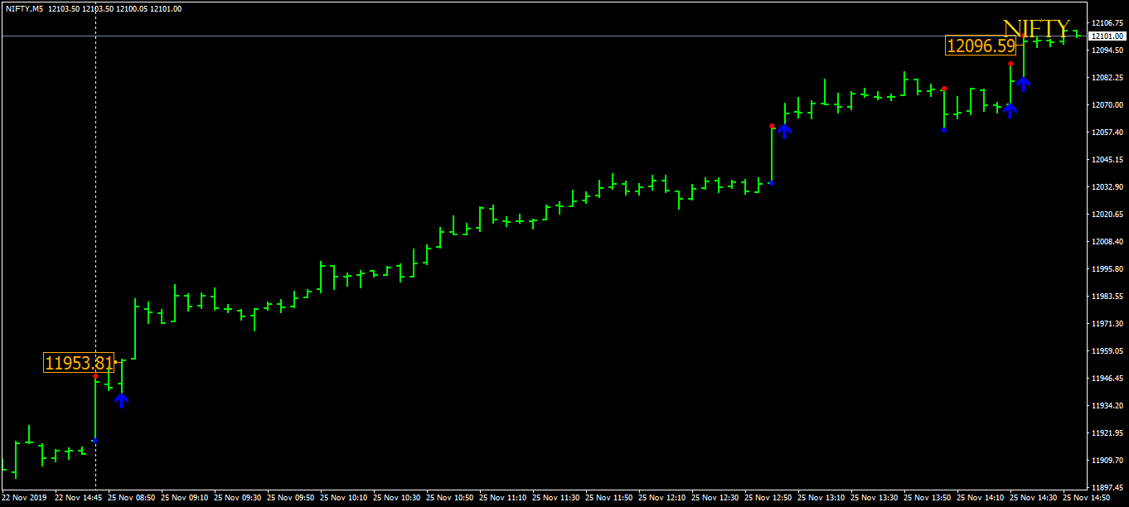Click the 11983.55 price axis label
This screenshot has height=507, width=1129.
click(x=1108, y=297)
